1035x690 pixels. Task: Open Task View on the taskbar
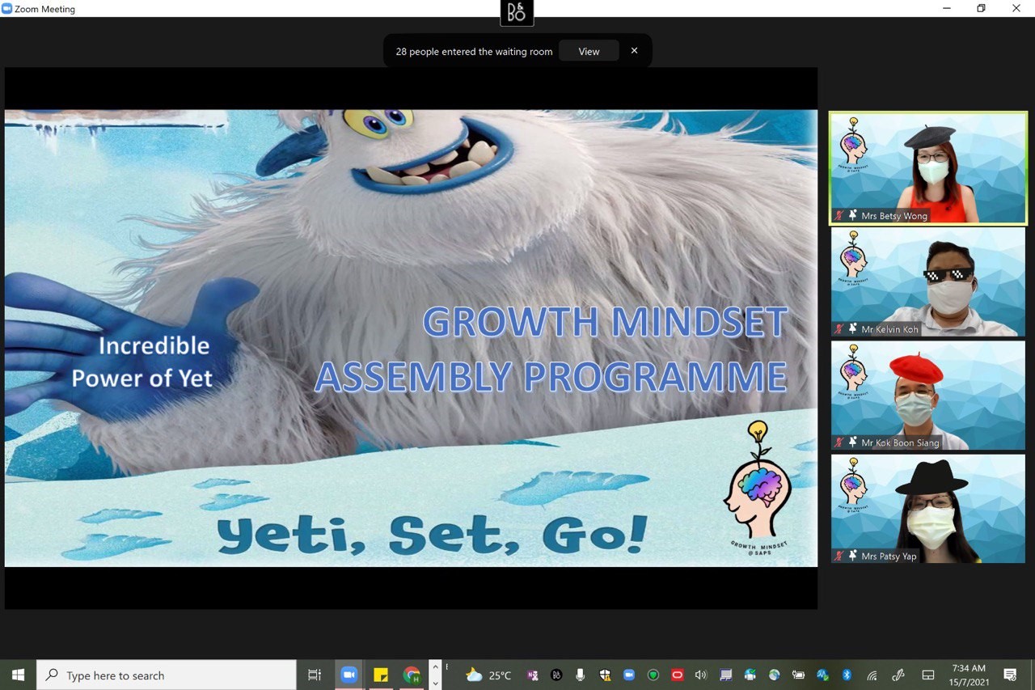315,675
